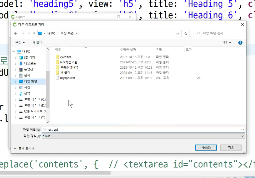This screenshot has width=255, height=178.
Task: Expand the 3D 개체 tree node
Action: click(x=16, y=58)
